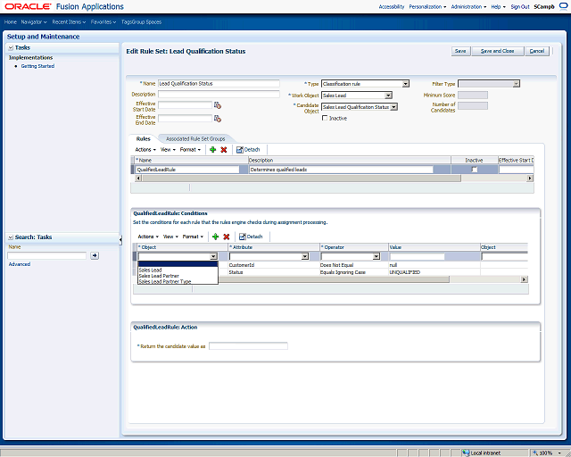571x457 pixels.
Task: Delete condition with red X in Conditions toolbar
Action: click(226, 237)
